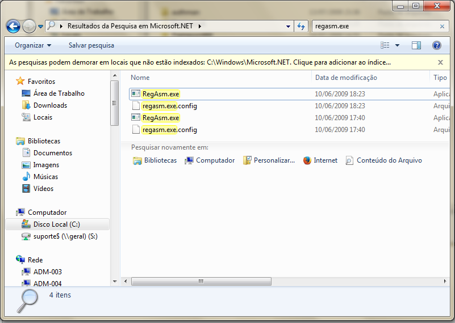Open the Organizar menu
455x323 pixels.
coord(33,45)
